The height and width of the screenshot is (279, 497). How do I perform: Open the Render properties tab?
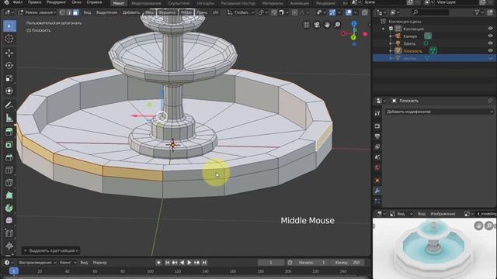(x=377, y=126)
